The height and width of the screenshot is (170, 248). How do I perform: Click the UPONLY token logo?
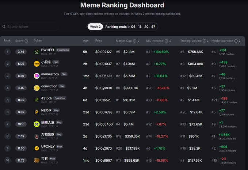tap(37, 148)
